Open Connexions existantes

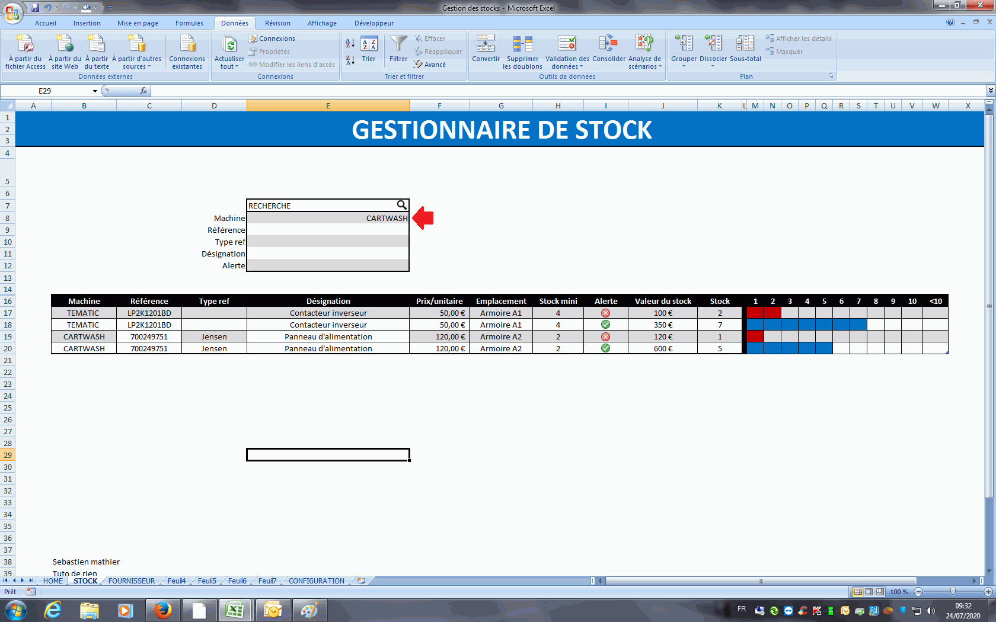pyautogui.click(x=187, y=52)
